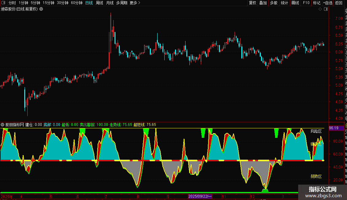Click the 建仓: 0.00 value

coord(34,125)
